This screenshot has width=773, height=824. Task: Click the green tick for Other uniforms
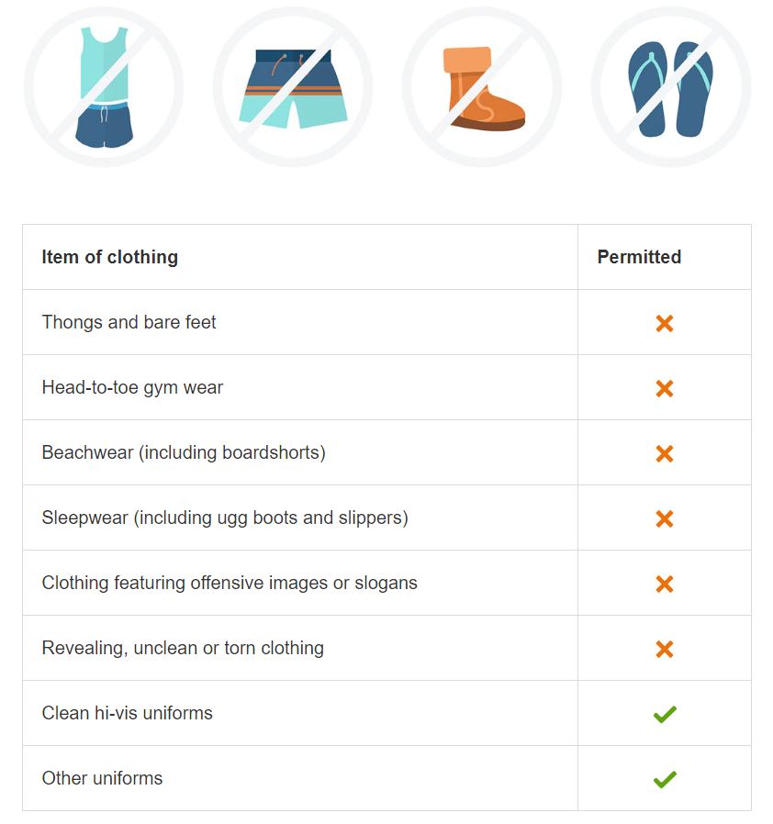pos(665,779)
